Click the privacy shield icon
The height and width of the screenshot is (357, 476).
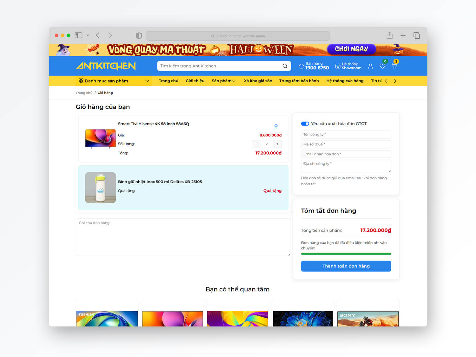[x=139, y=36]
